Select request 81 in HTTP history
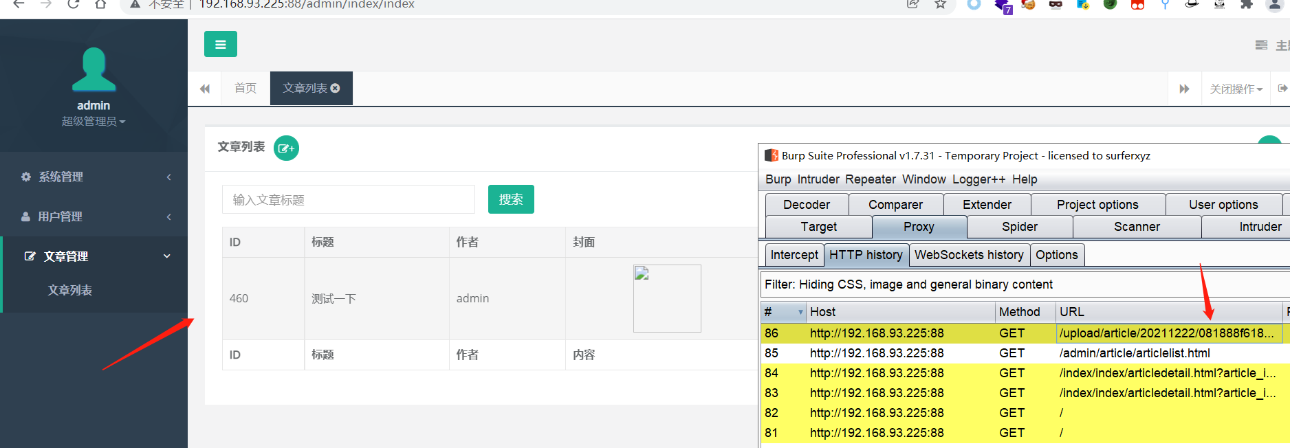This screenshot has height=448, width=1290. click(x=1025, y=433)
